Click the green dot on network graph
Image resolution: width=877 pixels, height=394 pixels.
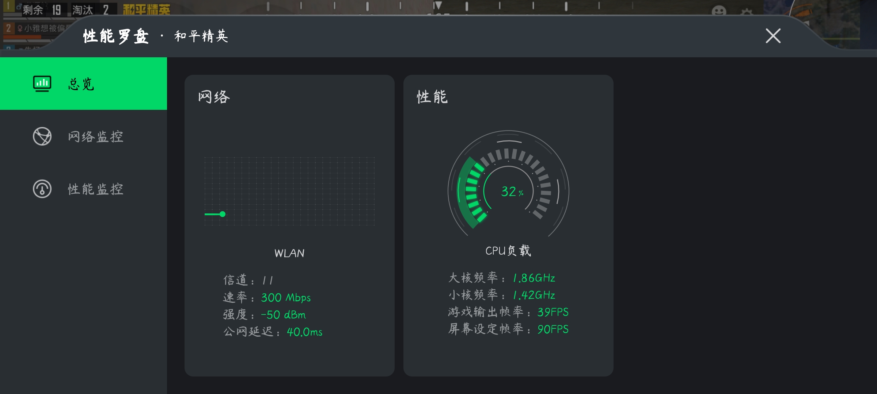(223, 214)
